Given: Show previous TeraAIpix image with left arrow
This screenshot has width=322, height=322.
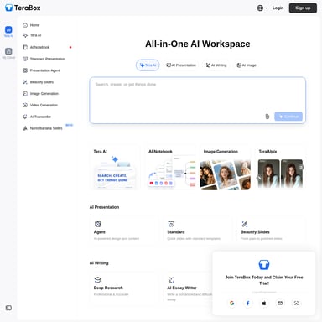Looking at the screenshot, I should [x=259, y=178].
